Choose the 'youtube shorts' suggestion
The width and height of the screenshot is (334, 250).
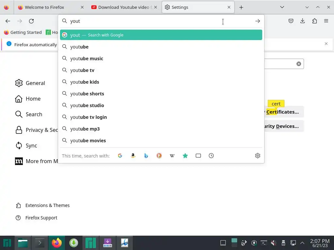[x=161, y=93]
